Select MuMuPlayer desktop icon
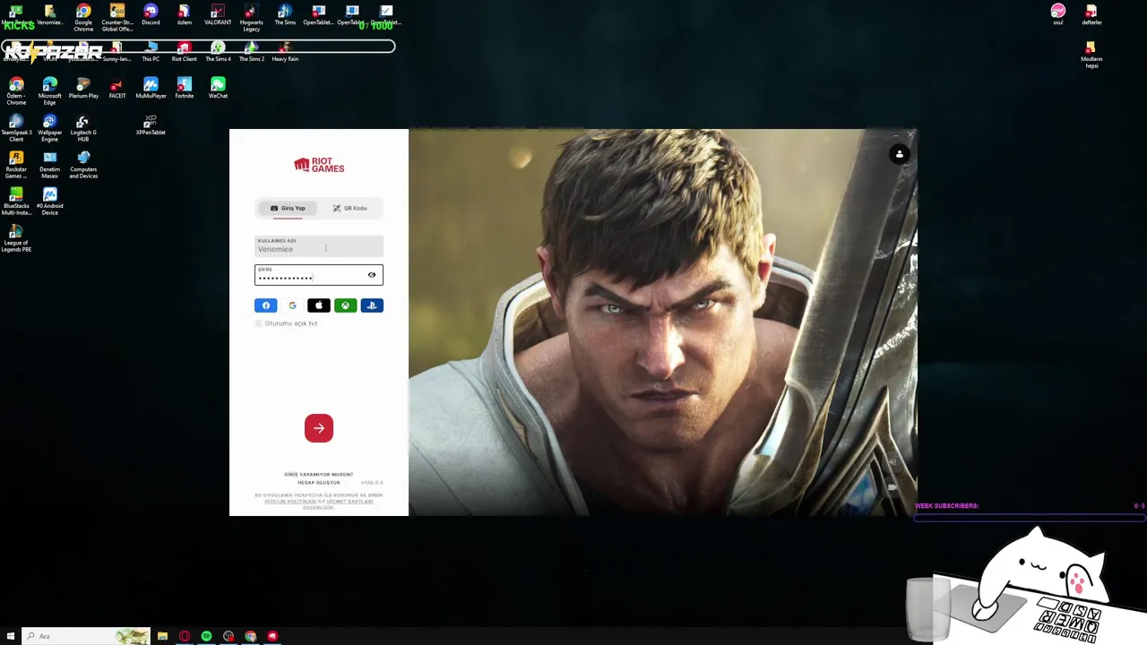This screenshot has height=645, width=1147. click(151, 89)
